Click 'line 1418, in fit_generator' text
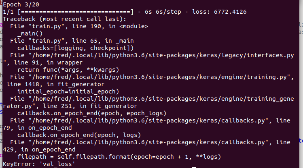 (x=55, y=84)
